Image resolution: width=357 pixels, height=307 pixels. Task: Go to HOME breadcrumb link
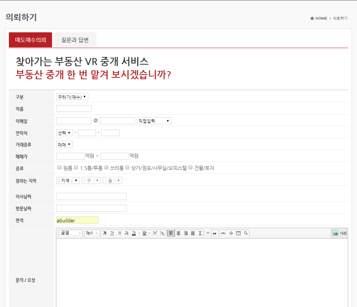point(321,18)
